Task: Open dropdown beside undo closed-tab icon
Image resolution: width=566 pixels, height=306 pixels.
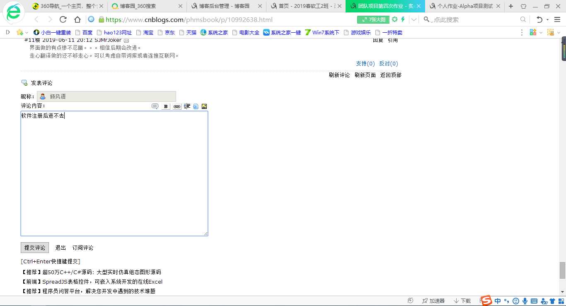Action: tap(547, 19)
